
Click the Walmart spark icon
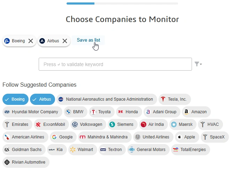[72, 150]
